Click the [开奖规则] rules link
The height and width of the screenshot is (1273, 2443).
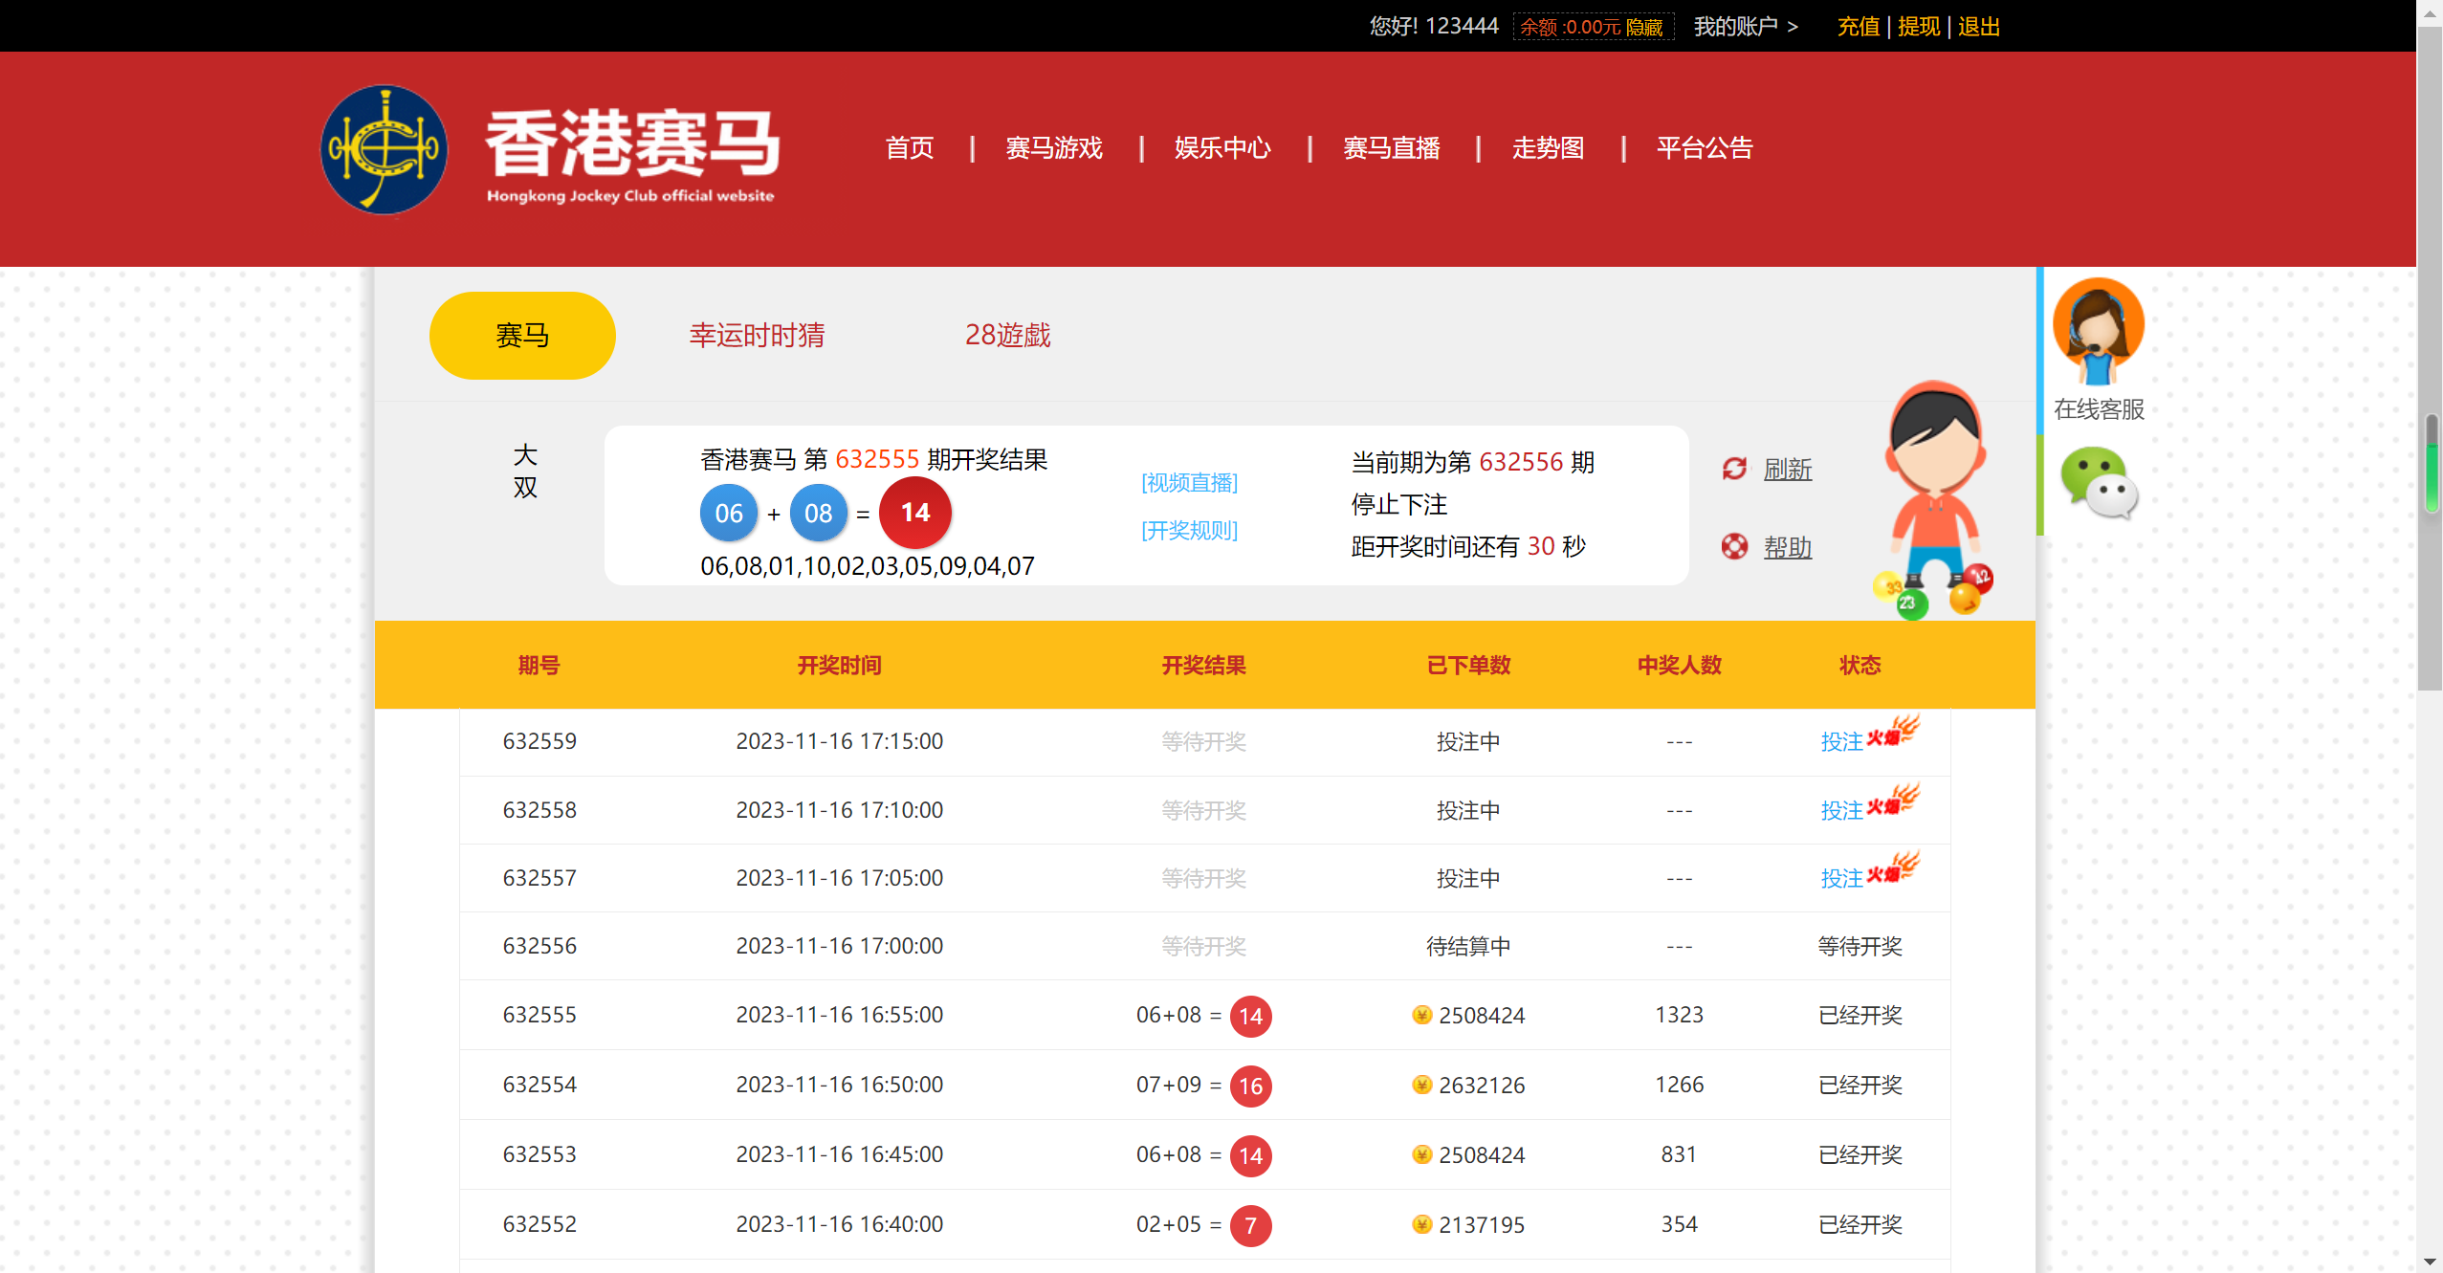pyautogui.click(x=1189, y=531)
